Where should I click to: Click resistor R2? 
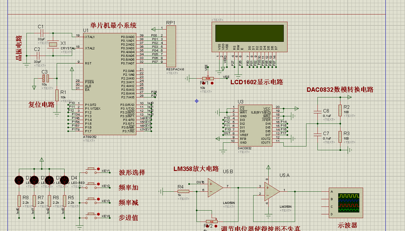(x=340, y=110)
